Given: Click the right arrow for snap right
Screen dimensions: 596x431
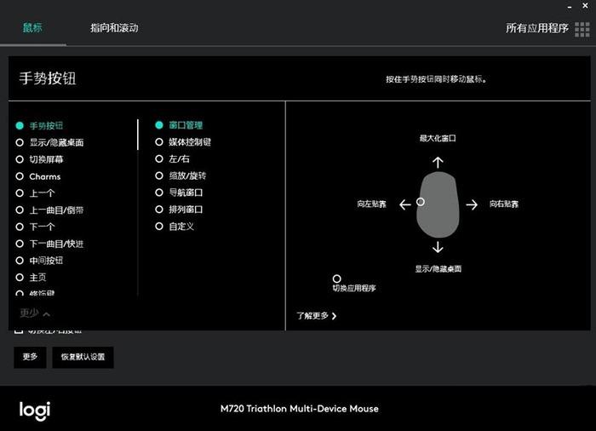Looking at the screenshot, I should click(x=472, y=204).
